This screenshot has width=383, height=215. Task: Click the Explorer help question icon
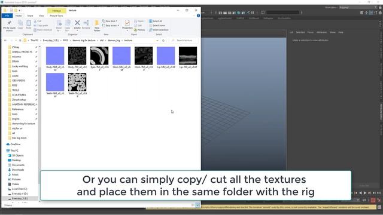coord(198,16)
